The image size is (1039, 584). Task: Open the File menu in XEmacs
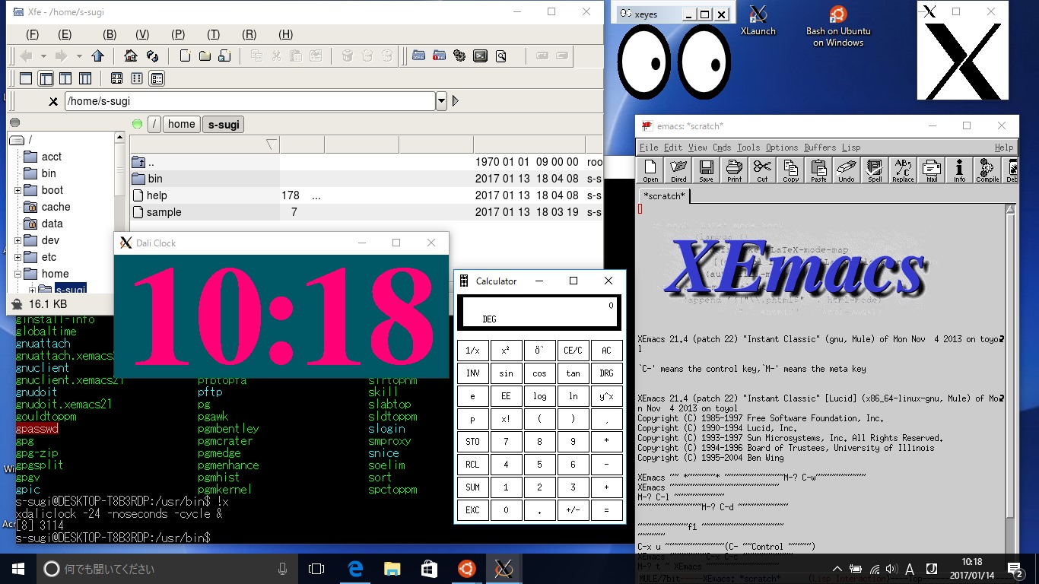coord(649,148)
